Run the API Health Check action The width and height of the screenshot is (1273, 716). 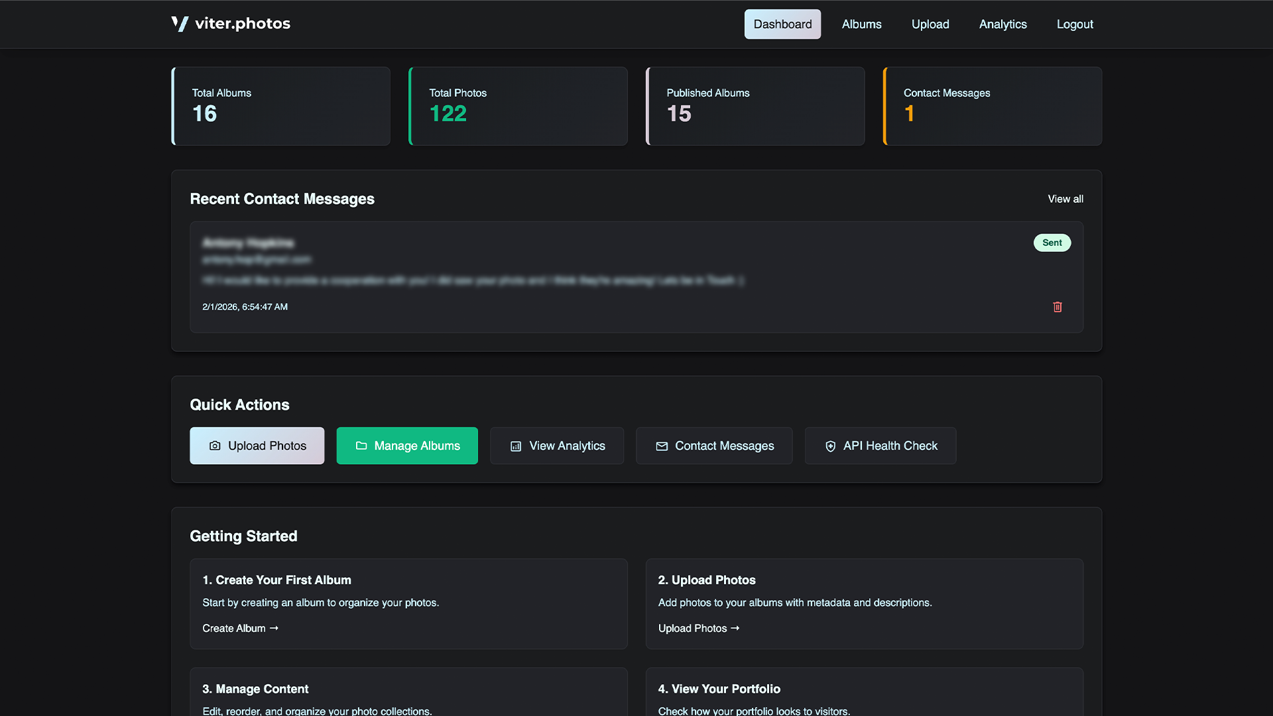880,446
